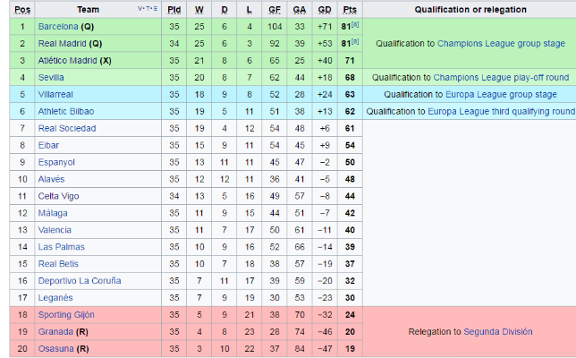This screenshot has width=576, height=358.
Task: Open Europa League third qualifying round link
Action: [501, 111]
